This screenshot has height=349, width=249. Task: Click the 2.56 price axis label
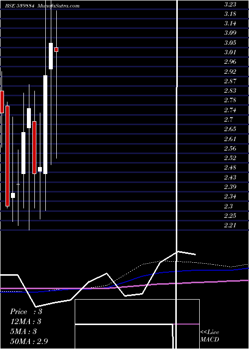(x=230, y=148)
